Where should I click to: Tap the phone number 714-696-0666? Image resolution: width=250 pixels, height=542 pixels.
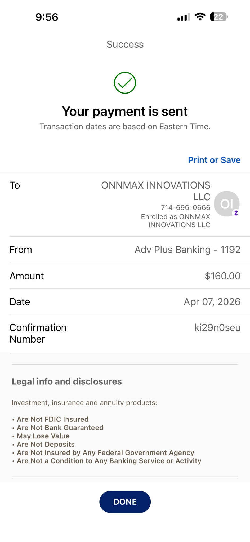[x=185, y=207]
